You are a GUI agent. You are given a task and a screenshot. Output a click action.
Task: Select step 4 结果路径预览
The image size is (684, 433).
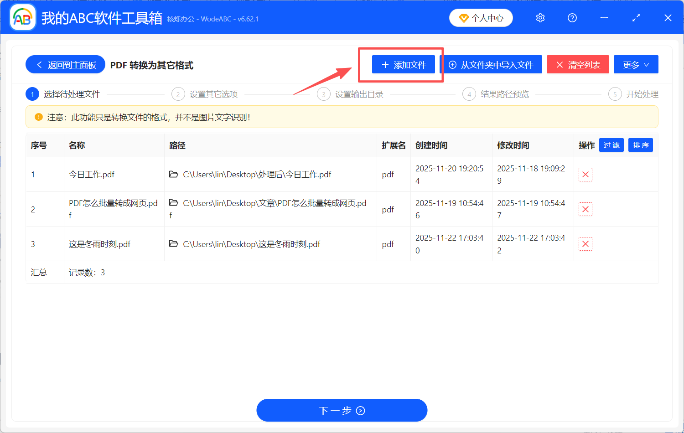coord(497,94)
